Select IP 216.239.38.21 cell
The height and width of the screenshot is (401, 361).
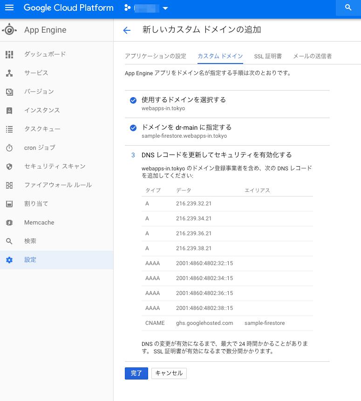[194, 248]
